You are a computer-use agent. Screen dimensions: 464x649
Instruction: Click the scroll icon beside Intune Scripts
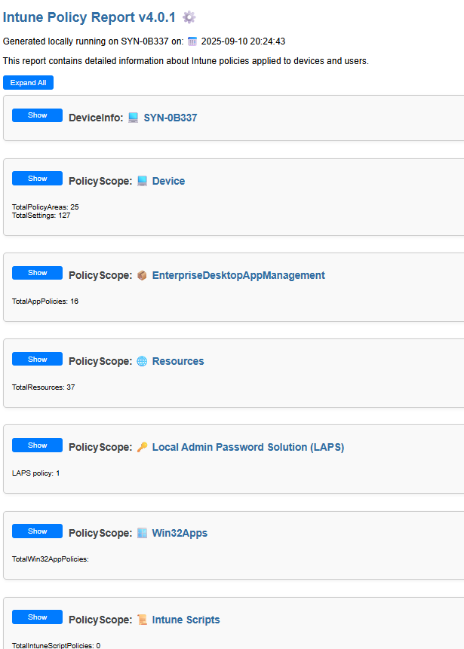coord(142,620)
